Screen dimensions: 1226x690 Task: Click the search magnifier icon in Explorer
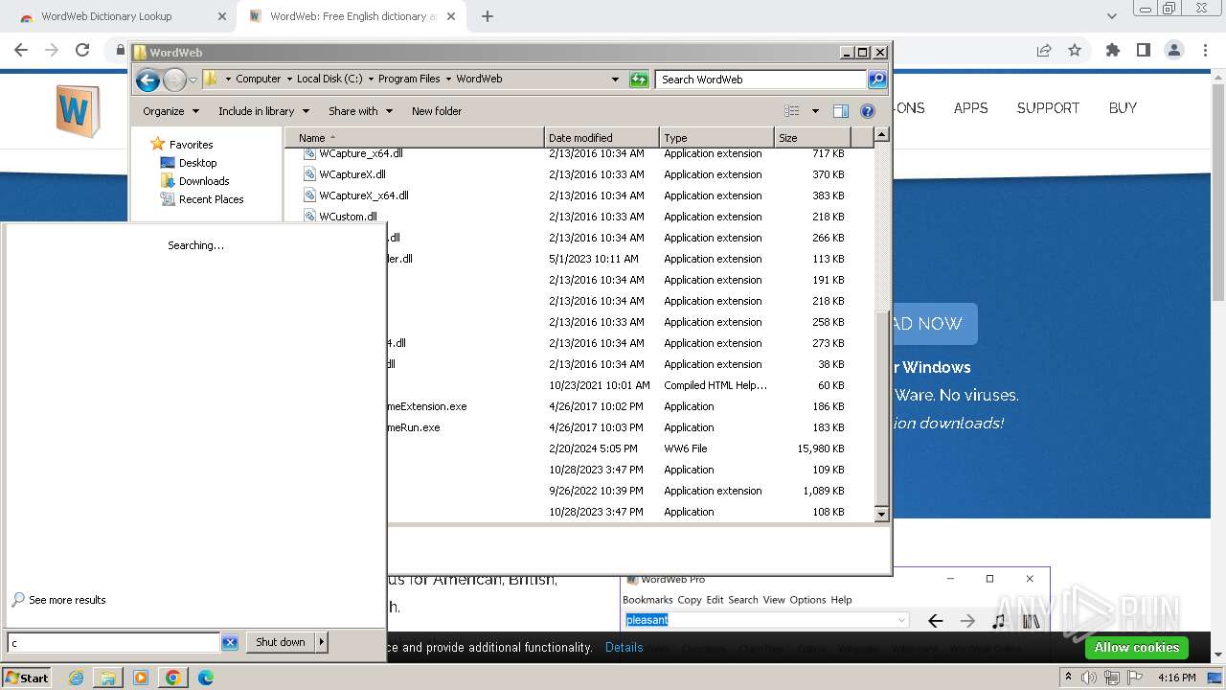pos(877,80)
